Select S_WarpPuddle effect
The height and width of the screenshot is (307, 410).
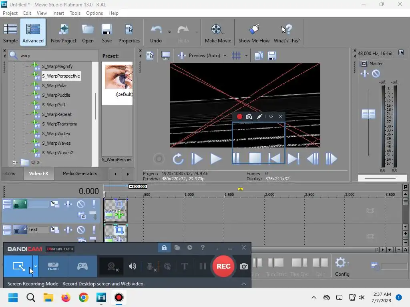point(56,95)
